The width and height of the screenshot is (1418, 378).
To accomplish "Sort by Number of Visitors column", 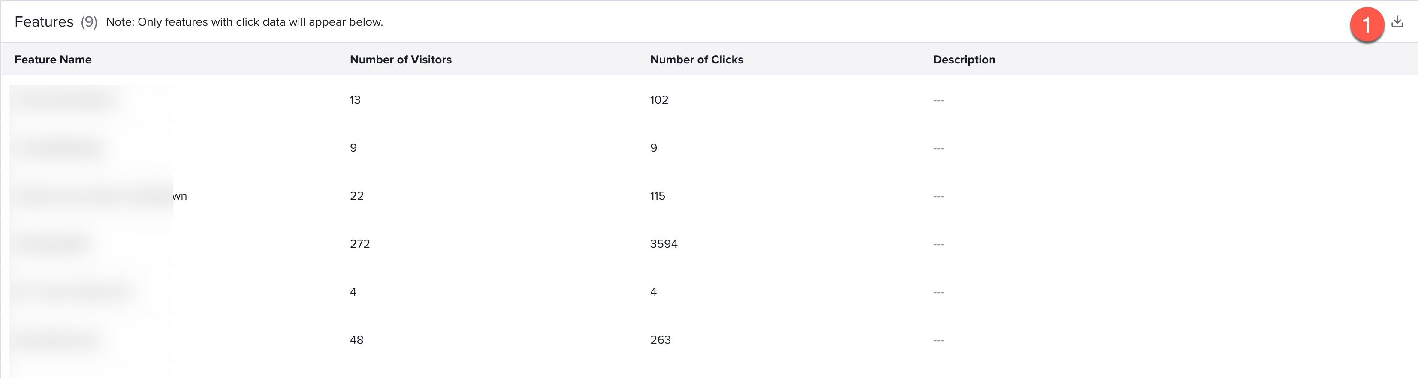I will tap(401, 60).
